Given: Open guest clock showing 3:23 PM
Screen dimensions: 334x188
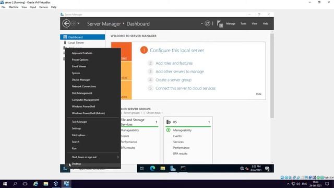Looking at the screenshot, I should tap(256, 168).
